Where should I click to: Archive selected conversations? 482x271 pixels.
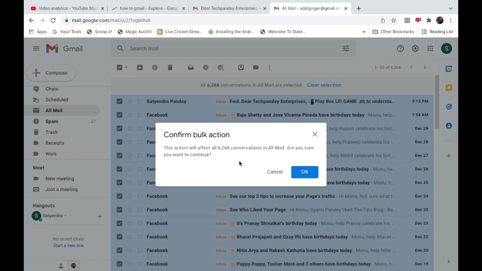point(140,67)
